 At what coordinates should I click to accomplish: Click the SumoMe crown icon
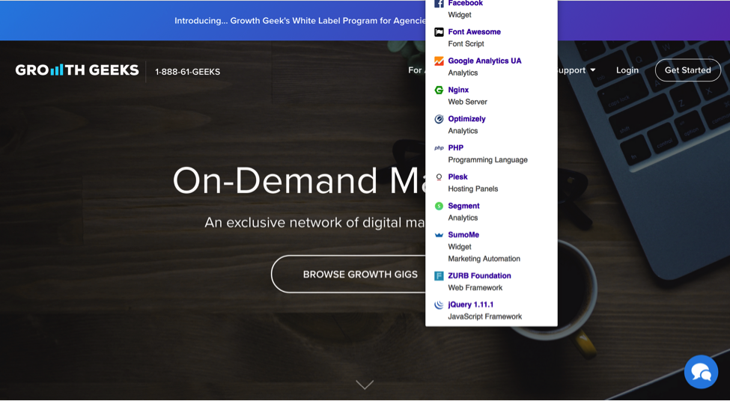(x=439, y=235)
